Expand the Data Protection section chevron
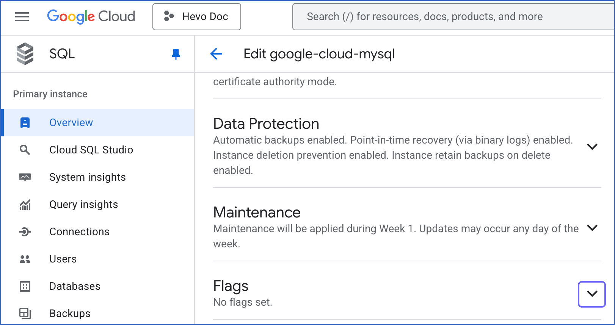 [x=592, y=147]
